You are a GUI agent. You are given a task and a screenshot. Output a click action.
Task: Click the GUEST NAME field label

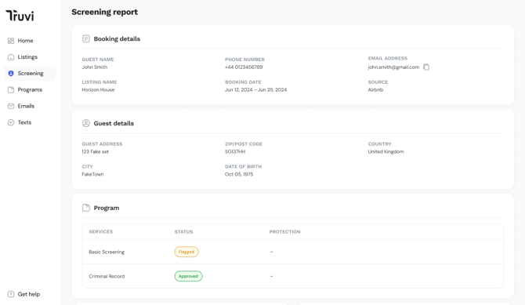pyautogui.click(x=98, y=60)
